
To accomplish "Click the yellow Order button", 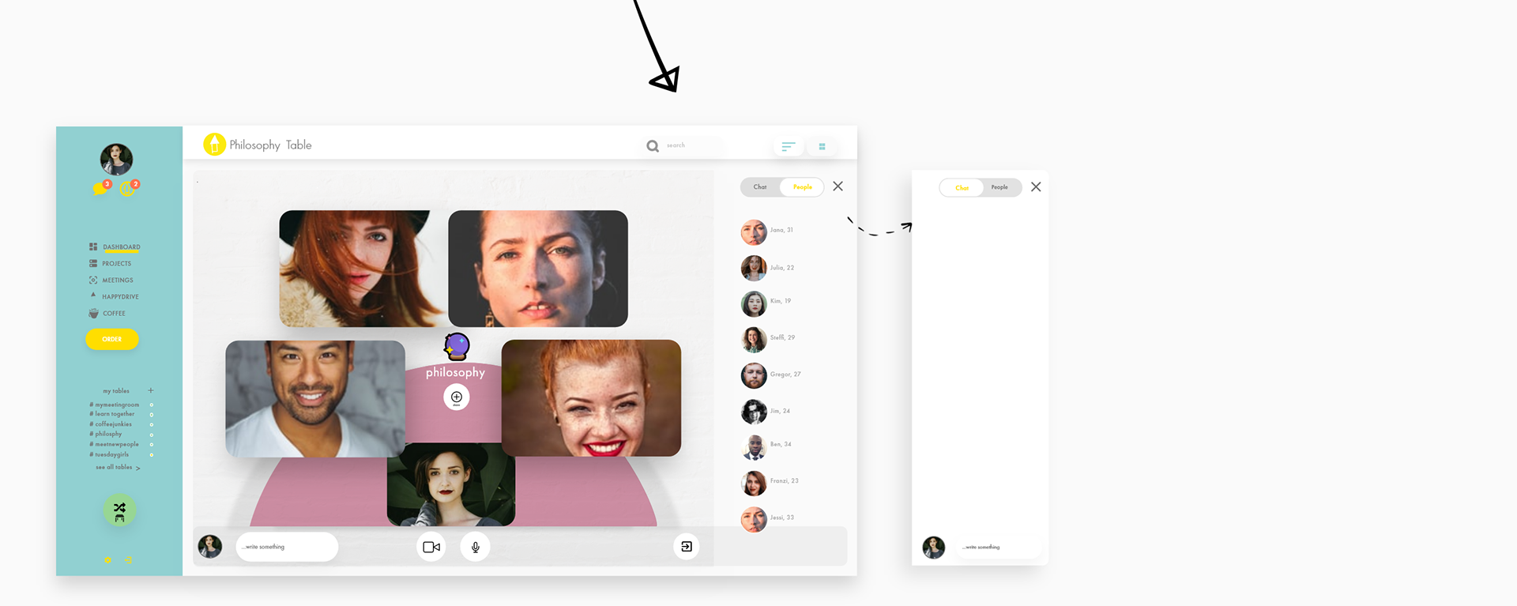I will [112, 339].
